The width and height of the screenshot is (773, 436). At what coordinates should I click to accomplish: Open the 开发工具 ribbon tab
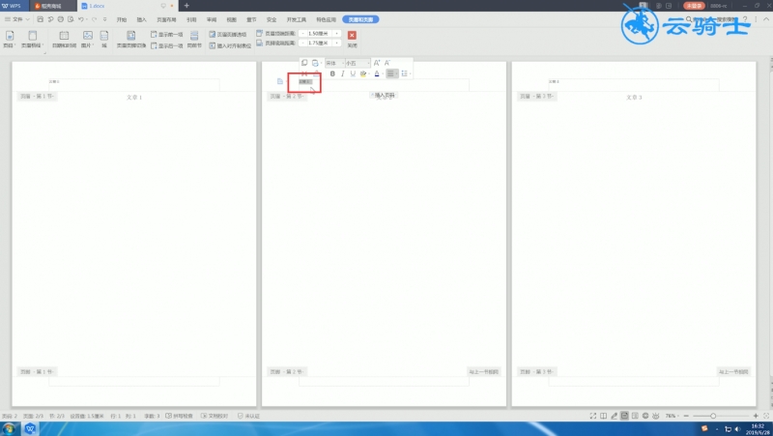click(x=297, y=19)
